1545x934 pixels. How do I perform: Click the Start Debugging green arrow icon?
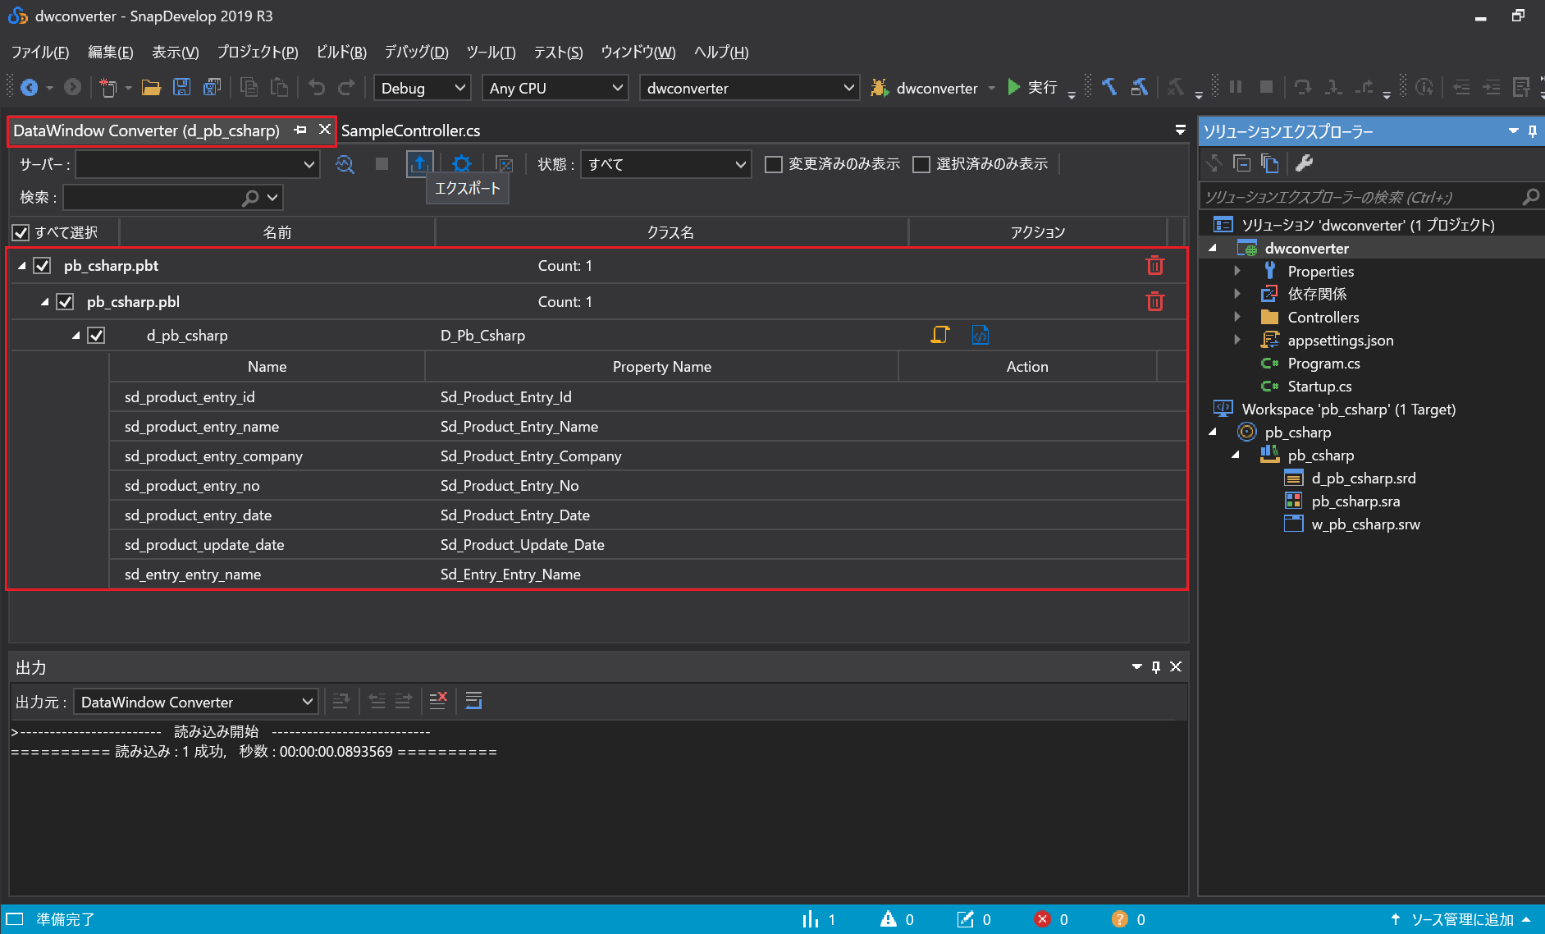tap(1015, 87)
